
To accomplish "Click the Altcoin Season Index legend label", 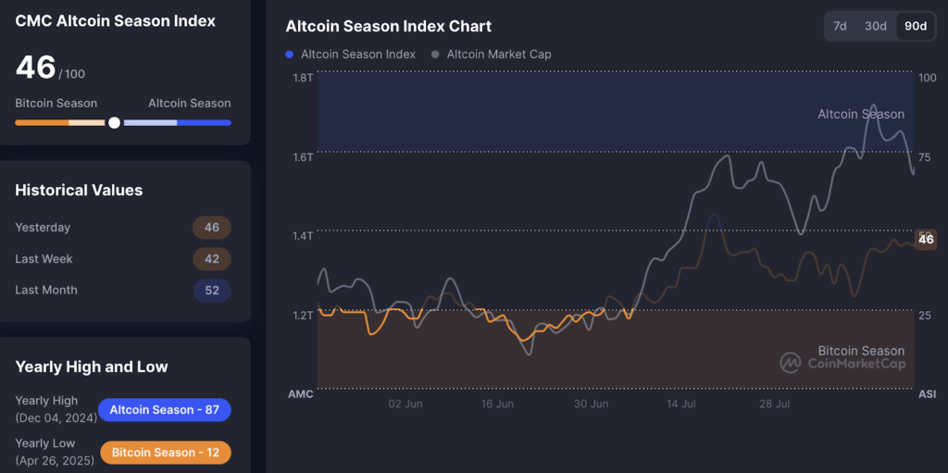I will point(358,55).
